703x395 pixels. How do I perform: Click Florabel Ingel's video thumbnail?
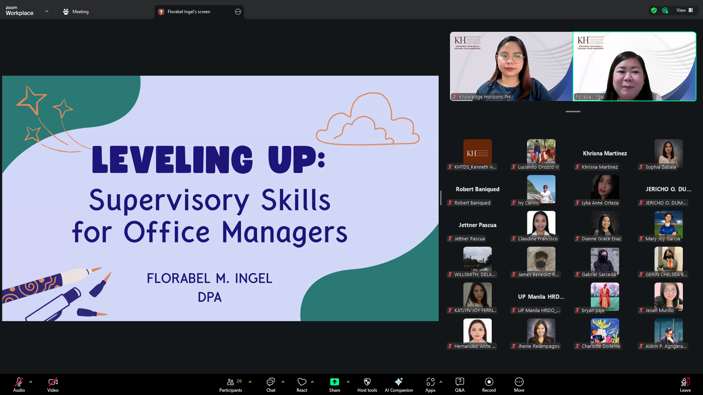634,66
